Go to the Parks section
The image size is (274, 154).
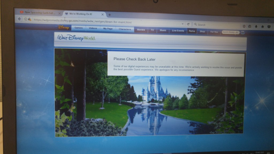(192, 31)
